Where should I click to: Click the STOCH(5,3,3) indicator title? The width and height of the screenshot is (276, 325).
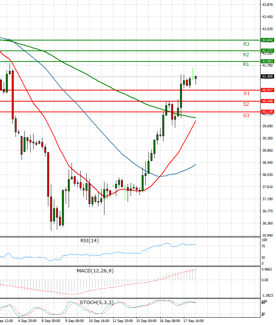coord(97,302)
